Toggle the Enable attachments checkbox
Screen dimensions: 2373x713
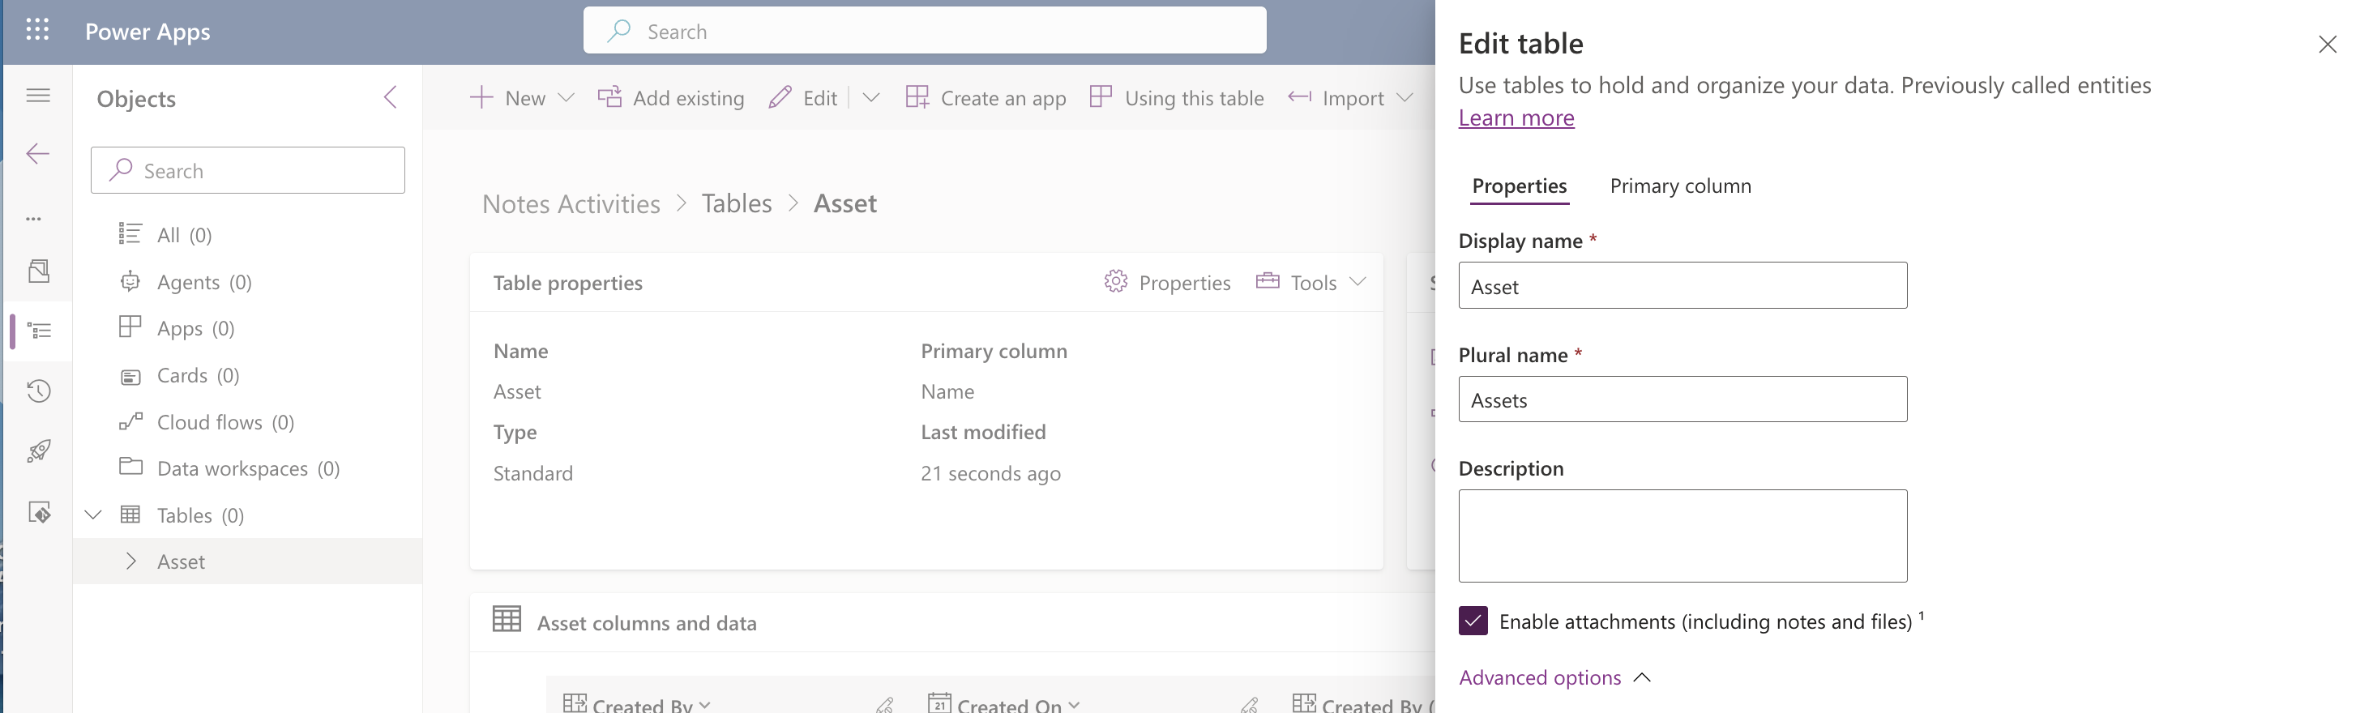tap(1473, 621)
